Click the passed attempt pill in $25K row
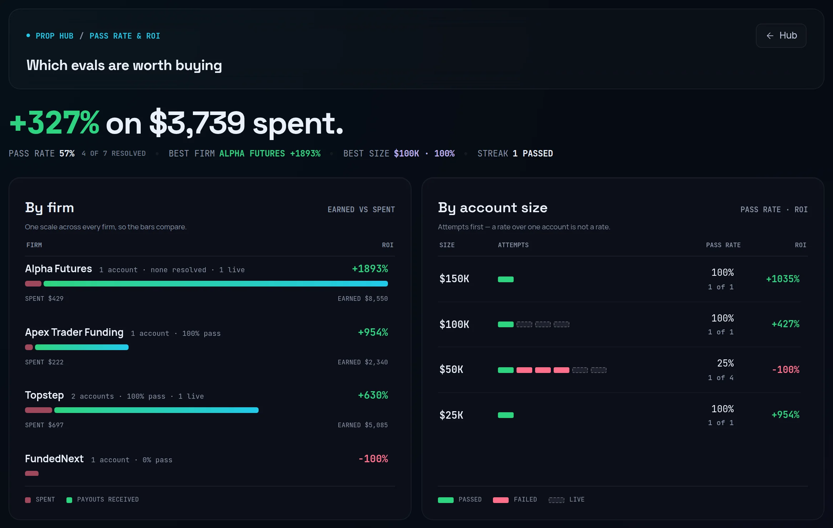 pos(506,415)
